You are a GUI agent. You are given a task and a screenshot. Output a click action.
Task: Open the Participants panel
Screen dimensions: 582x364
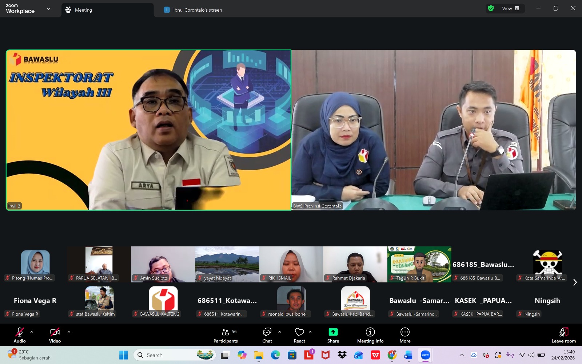[x=226, y=335]
